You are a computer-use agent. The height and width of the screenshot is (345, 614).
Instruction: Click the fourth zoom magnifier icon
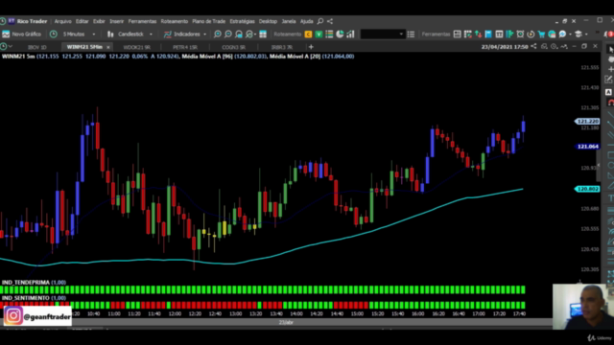[x=249, y=34]
